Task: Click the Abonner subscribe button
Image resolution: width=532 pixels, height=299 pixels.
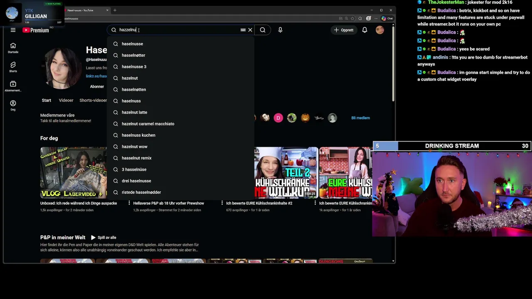Action: pos(97,86)
